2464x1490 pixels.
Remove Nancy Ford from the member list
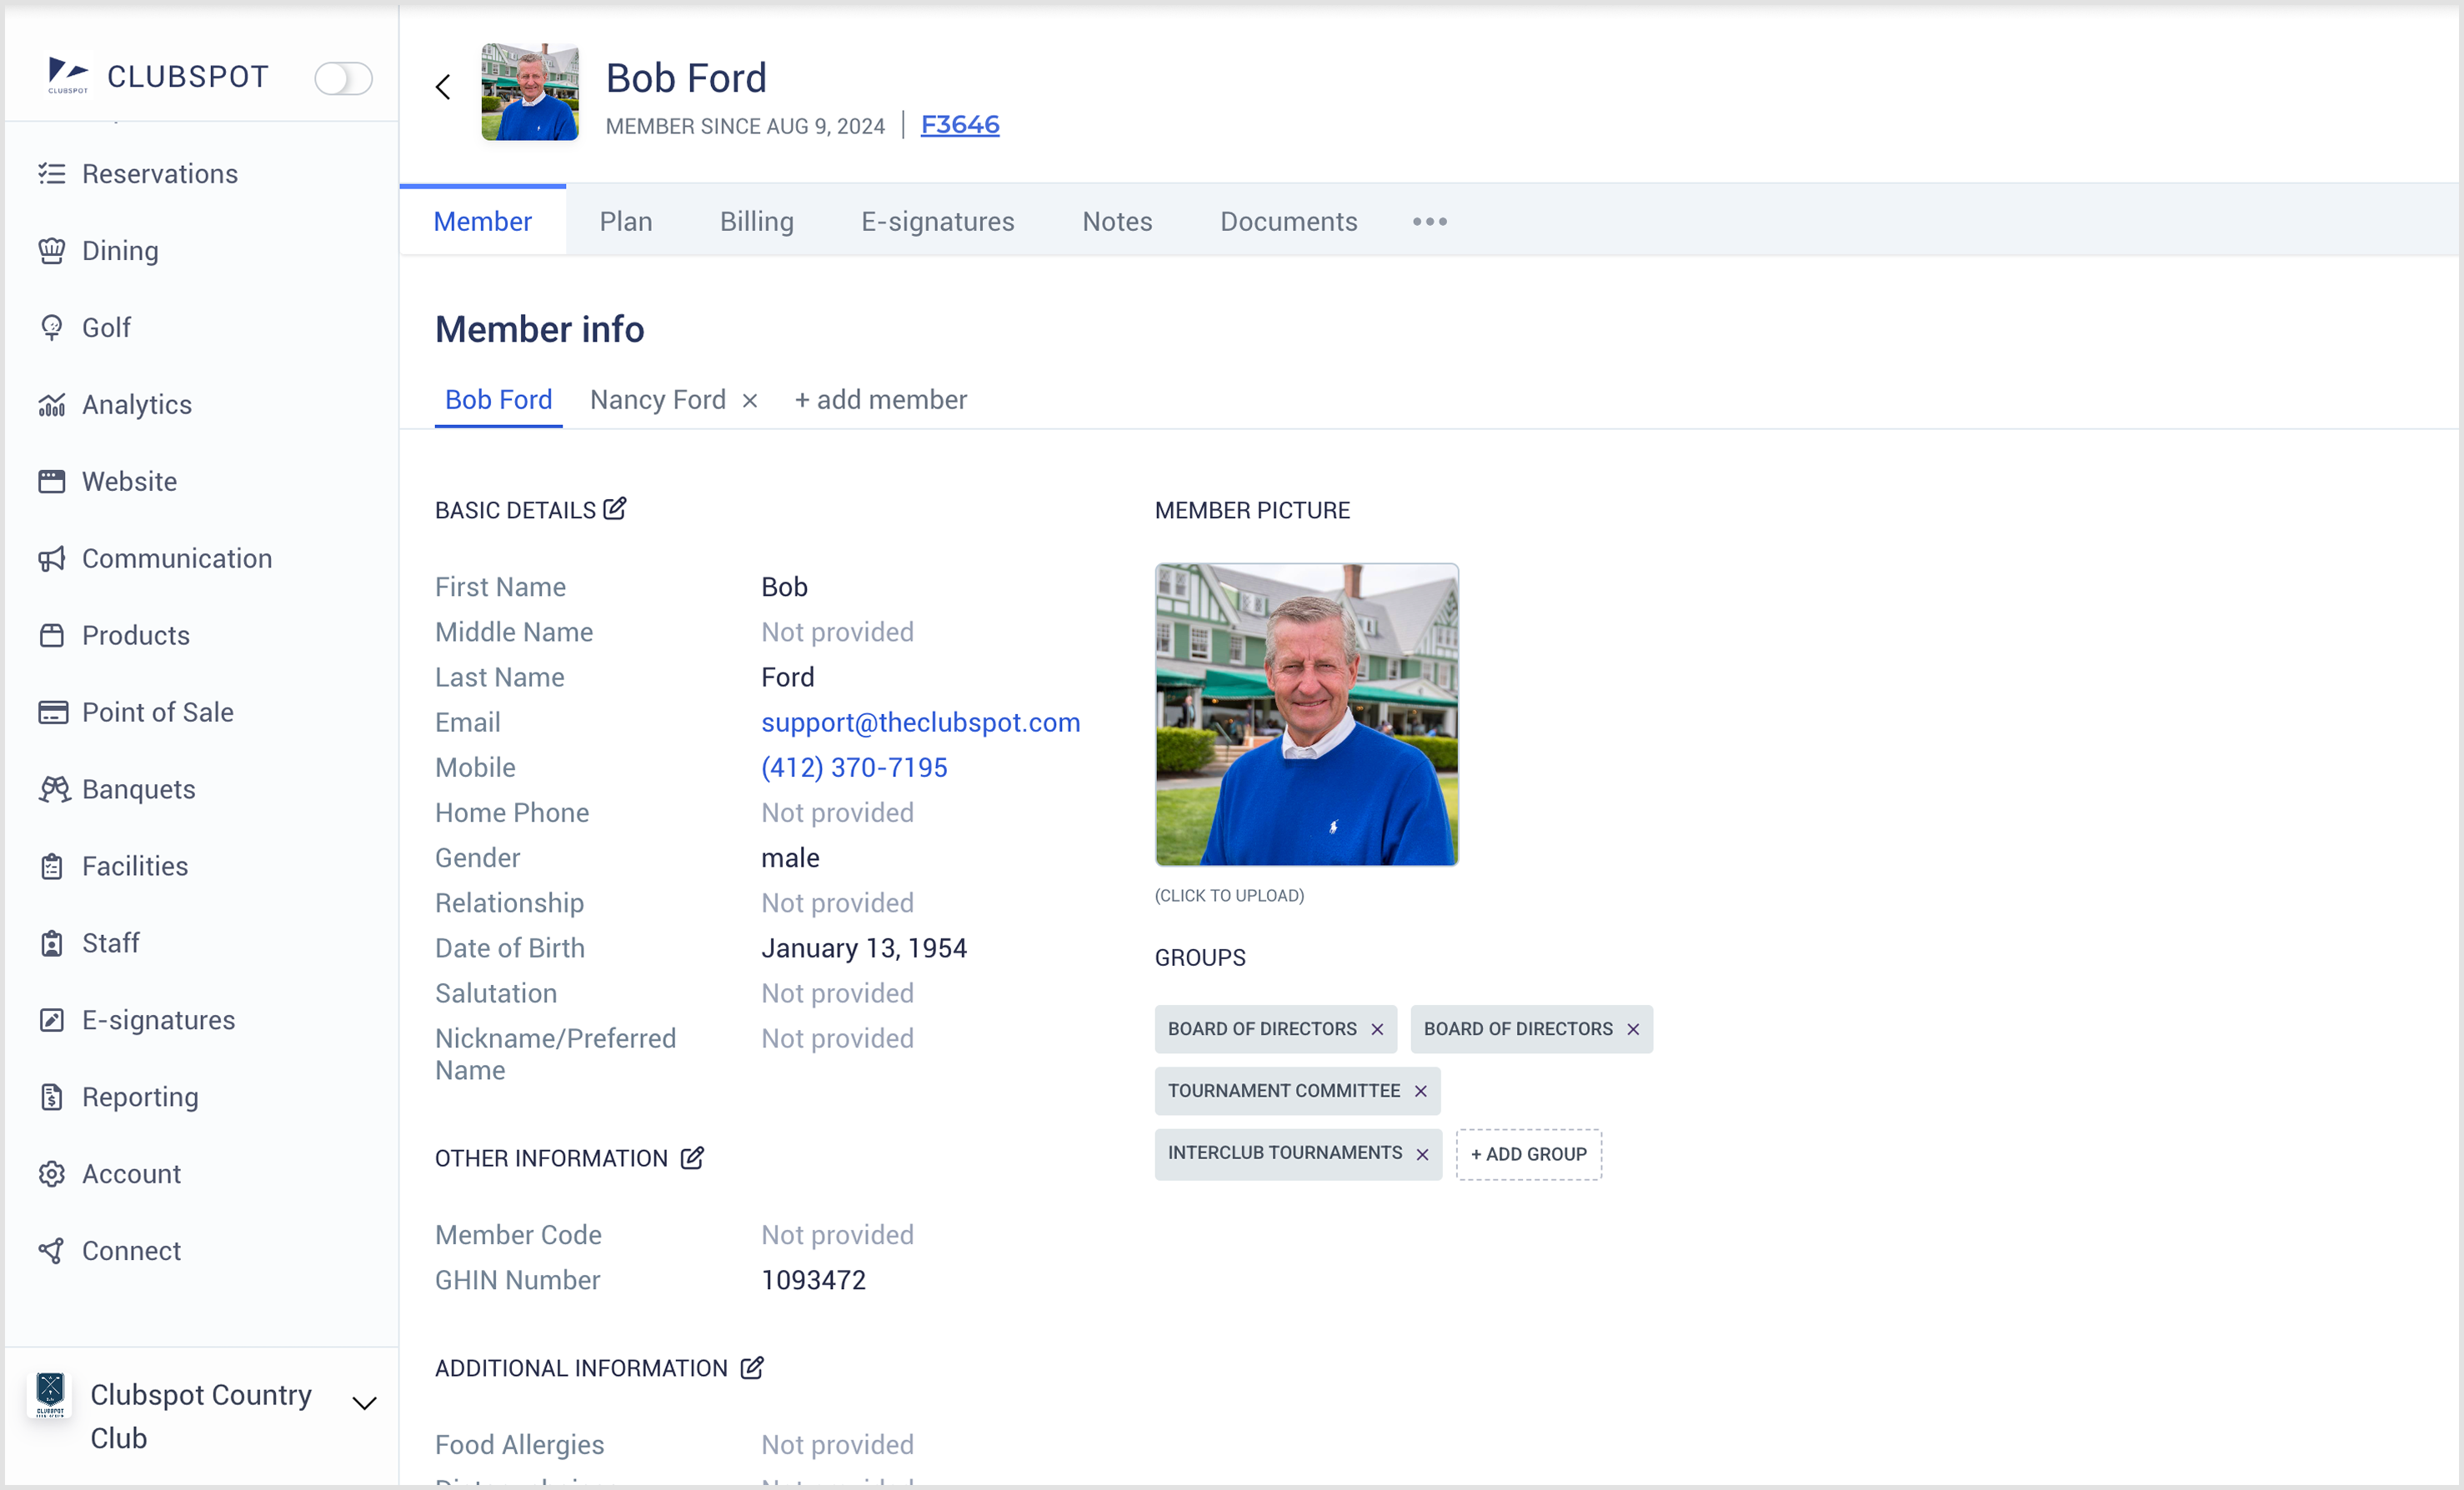pyautogui.click(x=750, y=400)
